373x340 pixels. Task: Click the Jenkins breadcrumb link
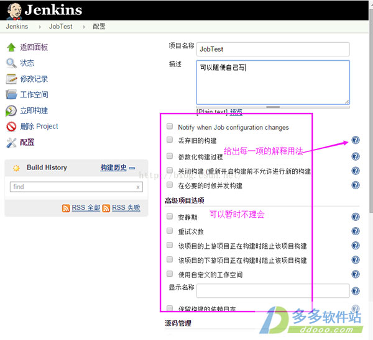[x=17, y=26]
